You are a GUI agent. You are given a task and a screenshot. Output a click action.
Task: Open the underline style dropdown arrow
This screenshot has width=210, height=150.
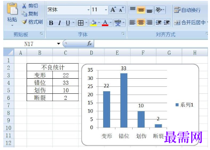point(73,22)
